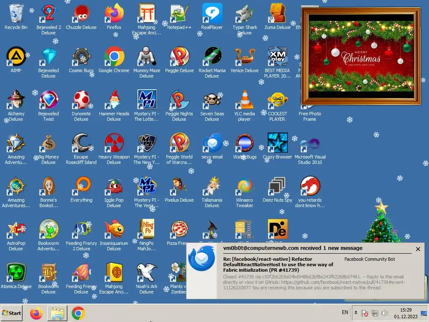Open Windows Explorer from the taskbar

tap(57, 313)
